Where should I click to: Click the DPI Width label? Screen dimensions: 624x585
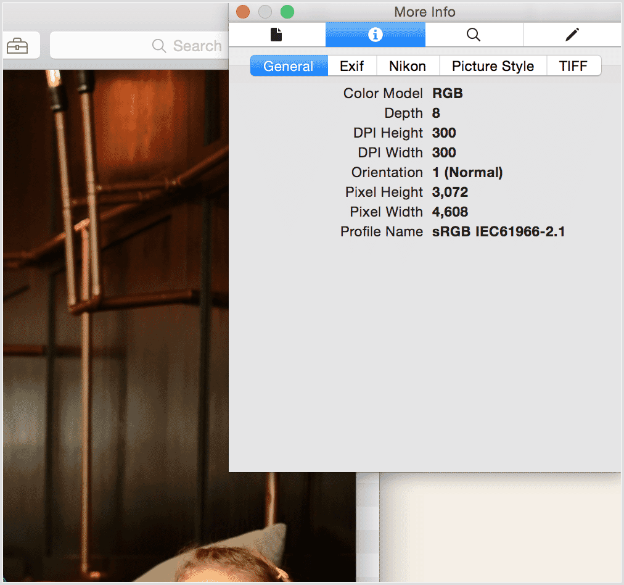pos(390,152)
